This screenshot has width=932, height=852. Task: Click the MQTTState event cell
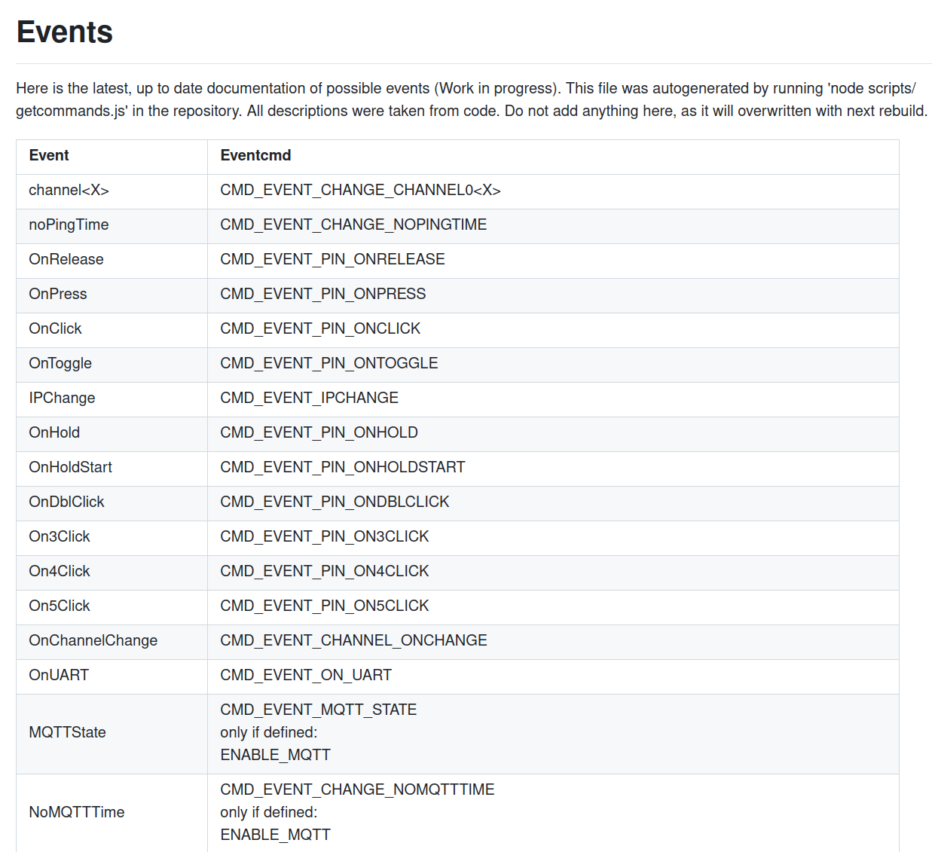click(x=67, y=732)
